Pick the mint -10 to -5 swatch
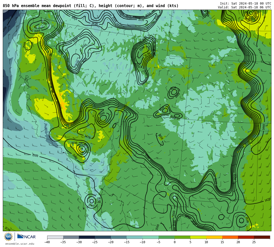274x247 pixels. point(151,237)
